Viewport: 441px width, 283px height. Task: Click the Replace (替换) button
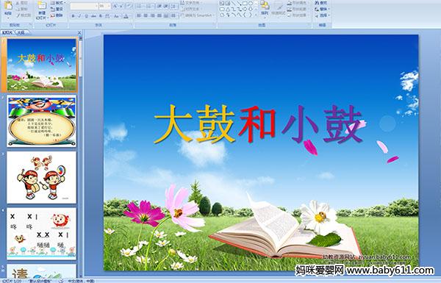click(321, 9)
